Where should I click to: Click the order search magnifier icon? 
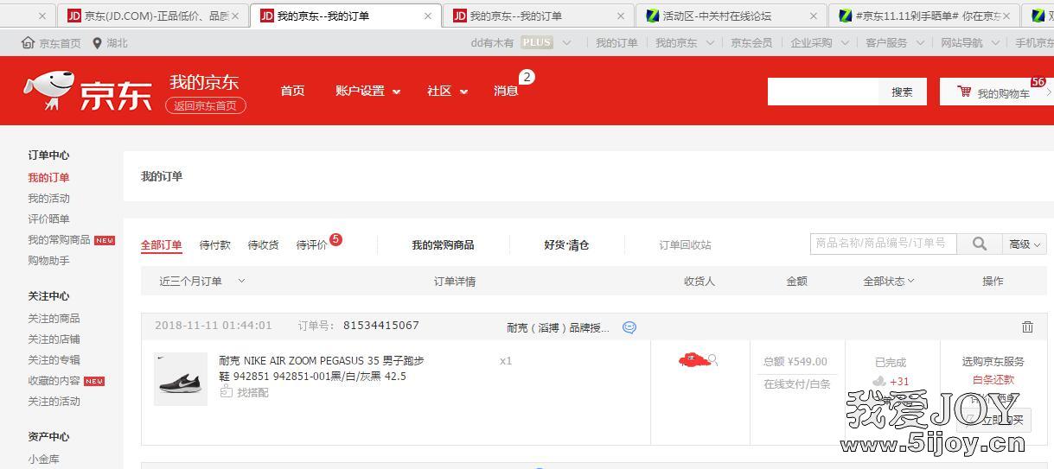(x=980, y=244)
